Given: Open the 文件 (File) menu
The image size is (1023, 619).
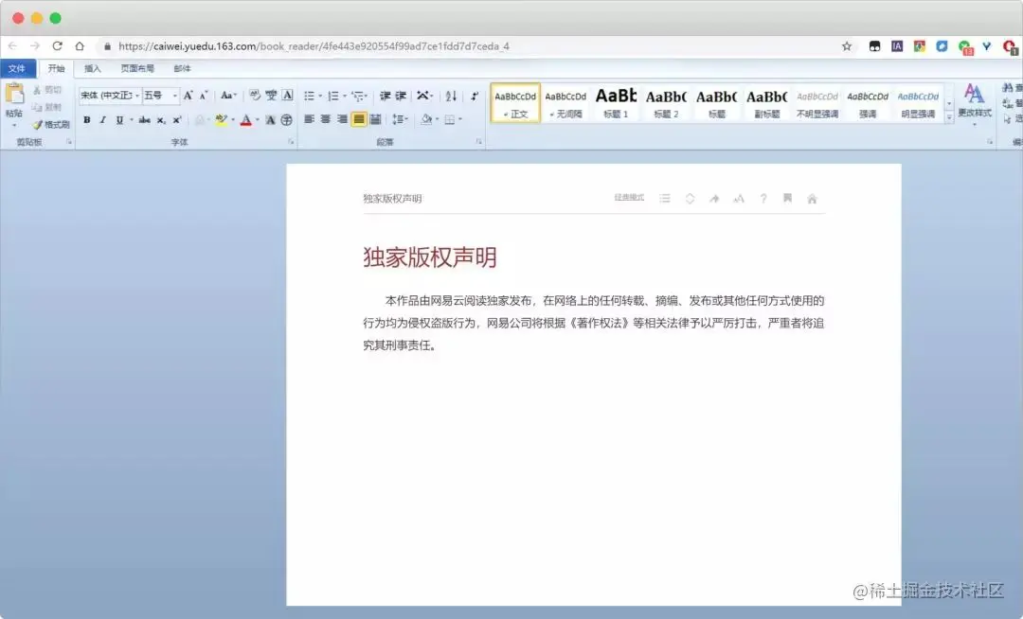Looking at the screenshot, I should [x=18, y=68].
